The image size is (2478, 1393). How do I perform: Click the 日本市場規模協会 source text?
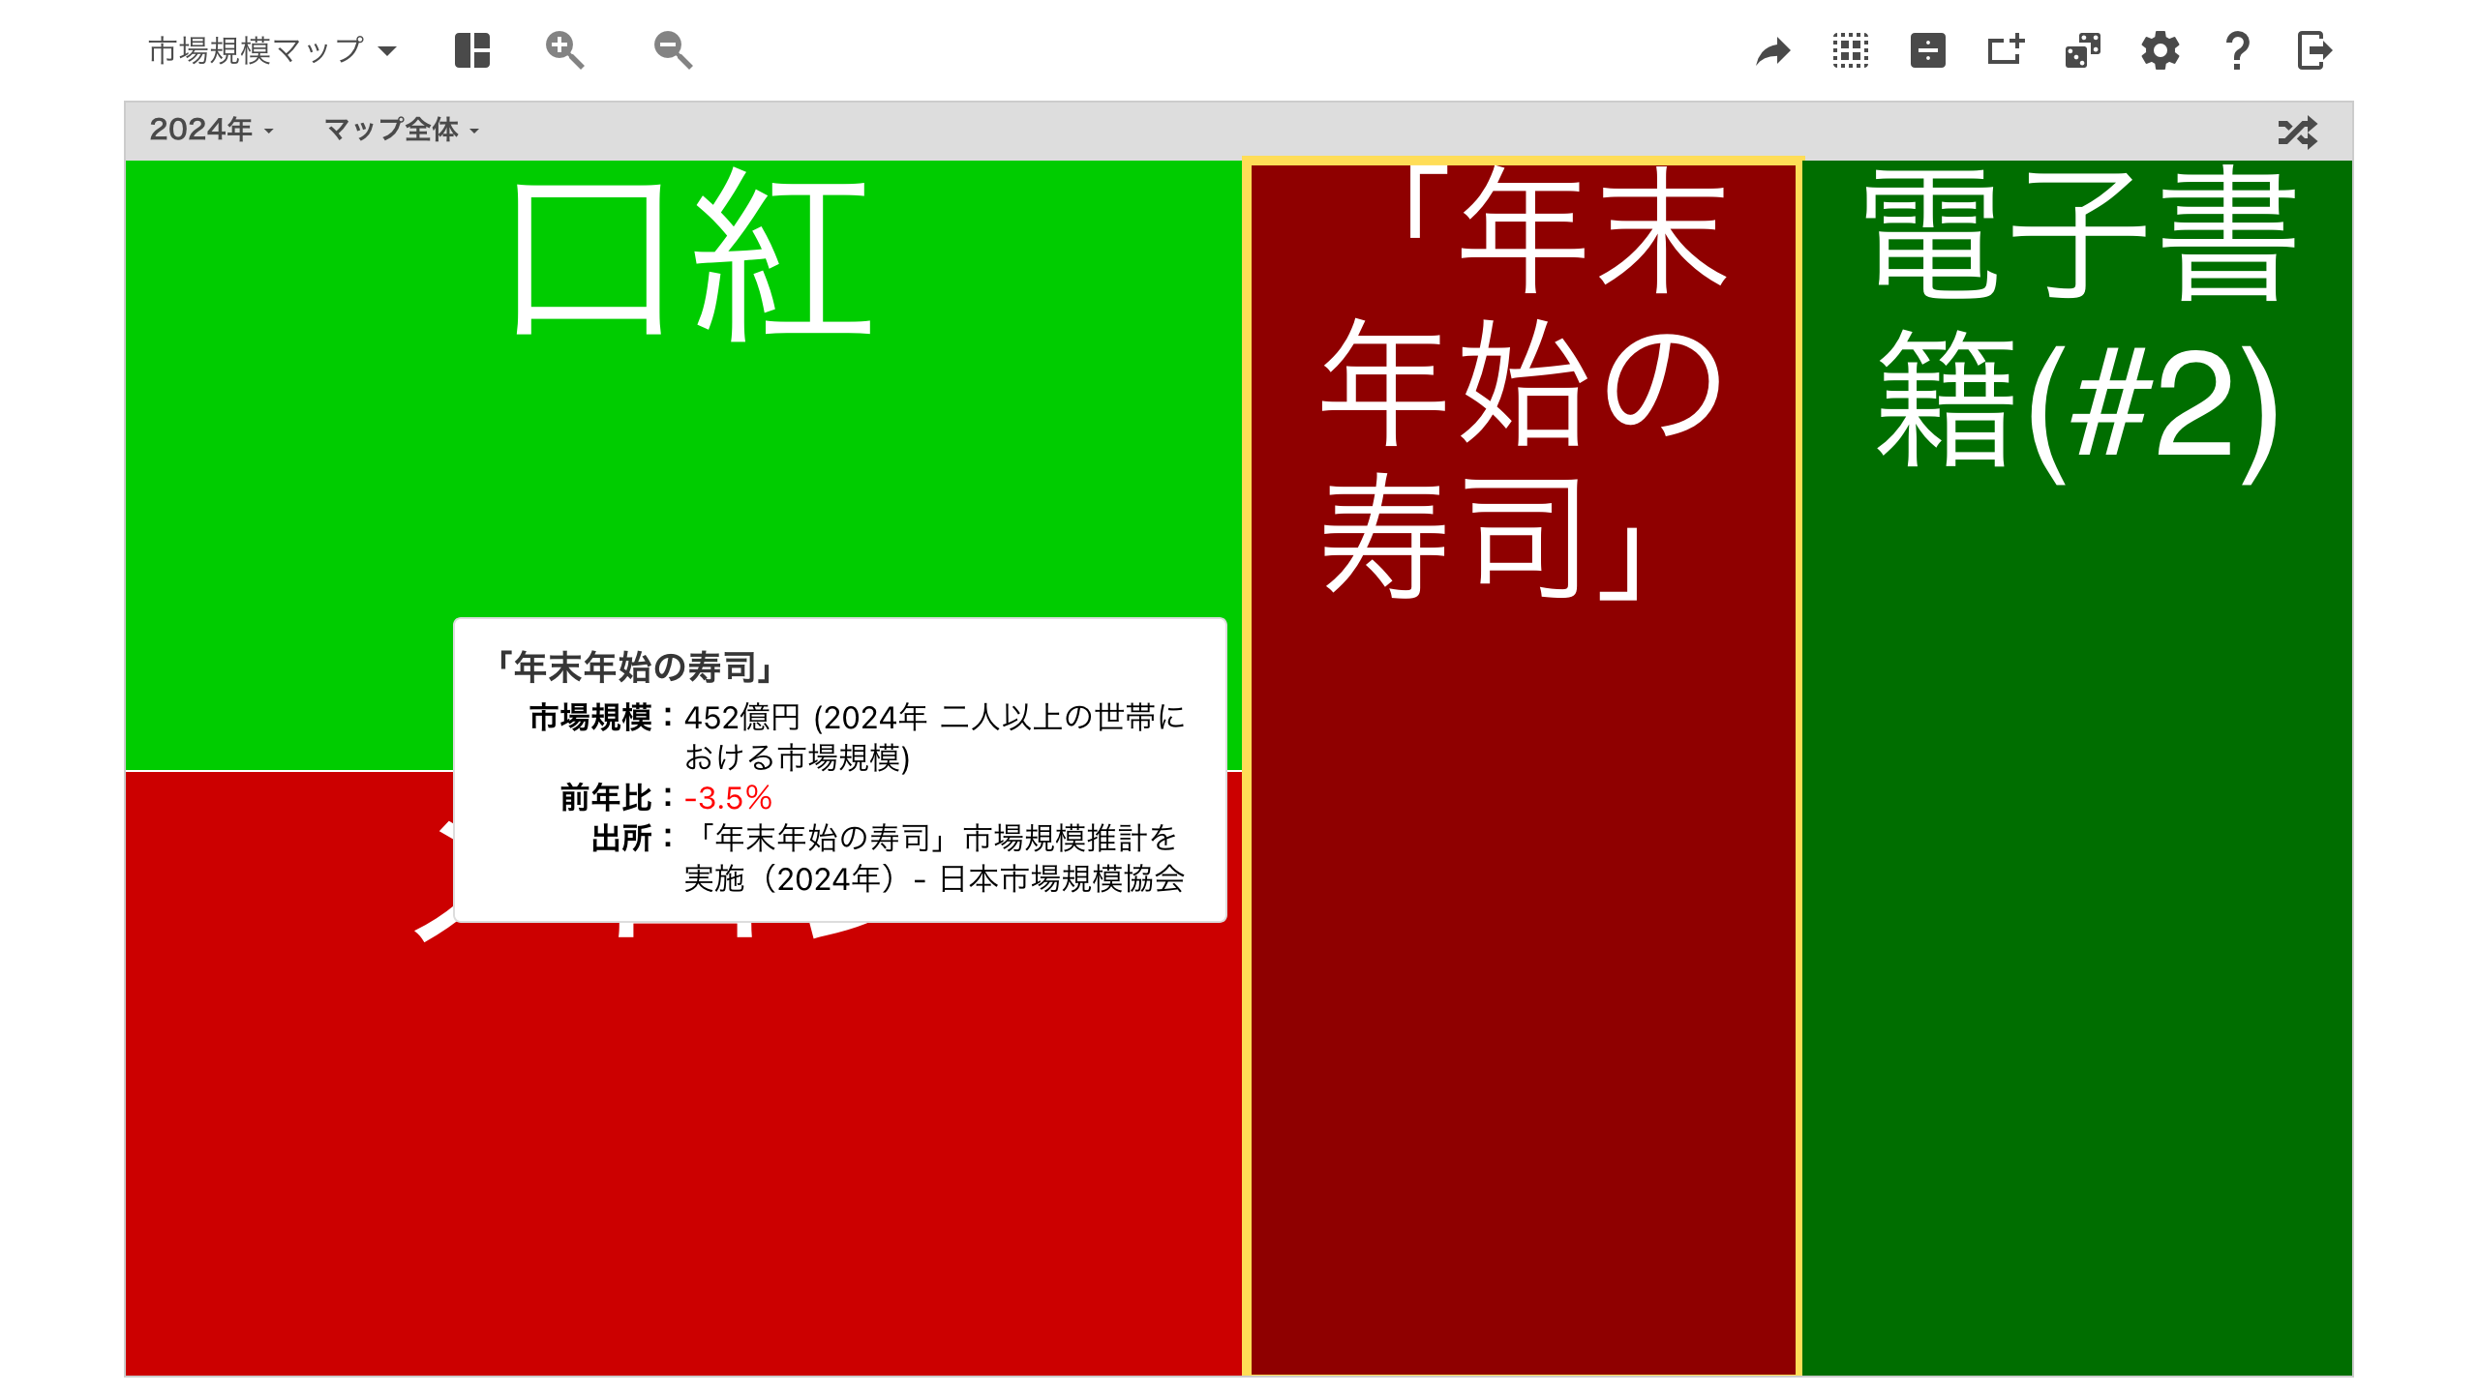click(x=1063, y=878)
